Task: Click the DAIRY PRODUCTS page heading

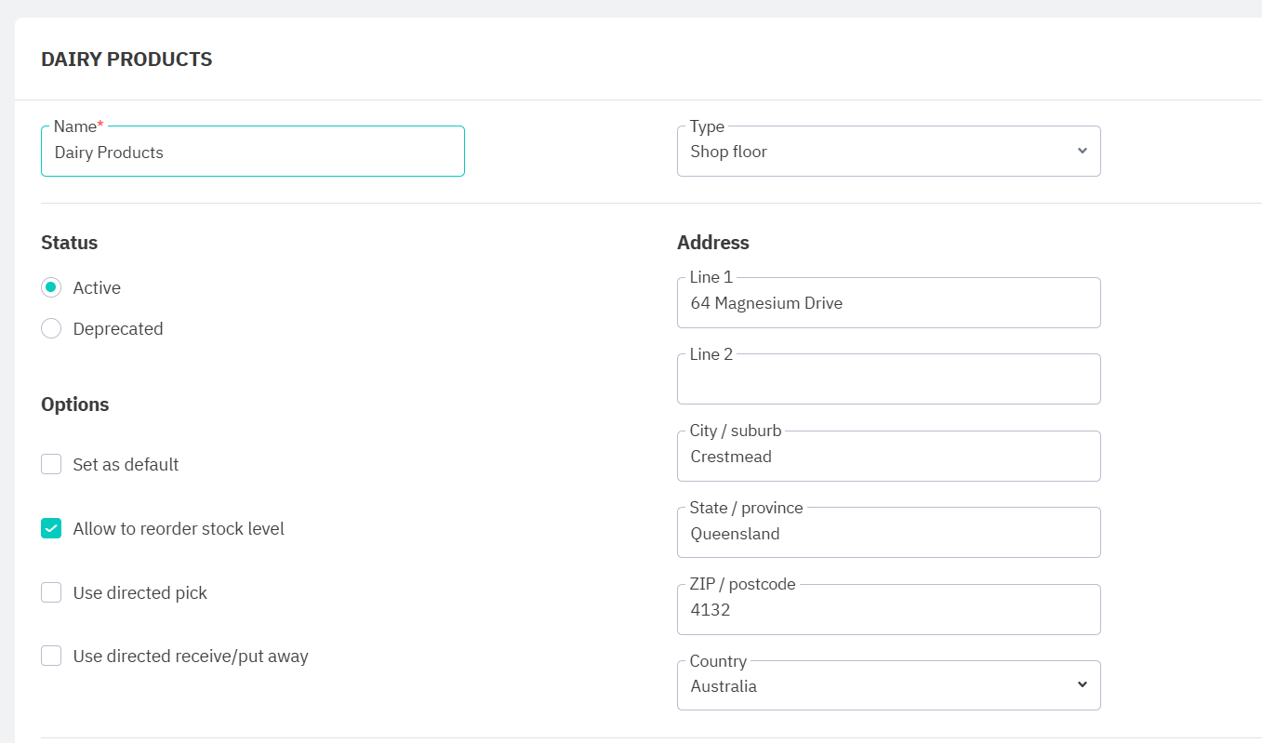Action: tap(126, 60)
